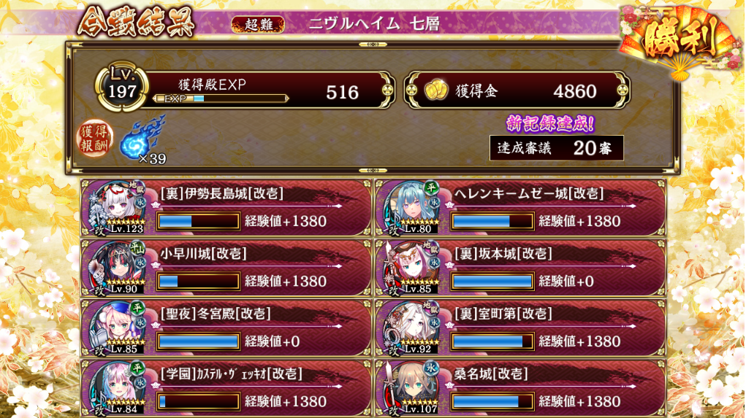Viewport: 746px width, 418px height.
Task: Click the 獲得報酬 red seal icon
Action: point(94,138)
